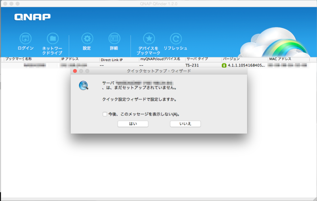Click the blurred device name cell
The image size is (317, 201).
(x=35, y=65)
